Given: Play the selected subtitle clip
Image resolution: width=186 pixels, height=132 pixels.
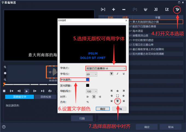Looking at the screenshot, I should (103, 9).
